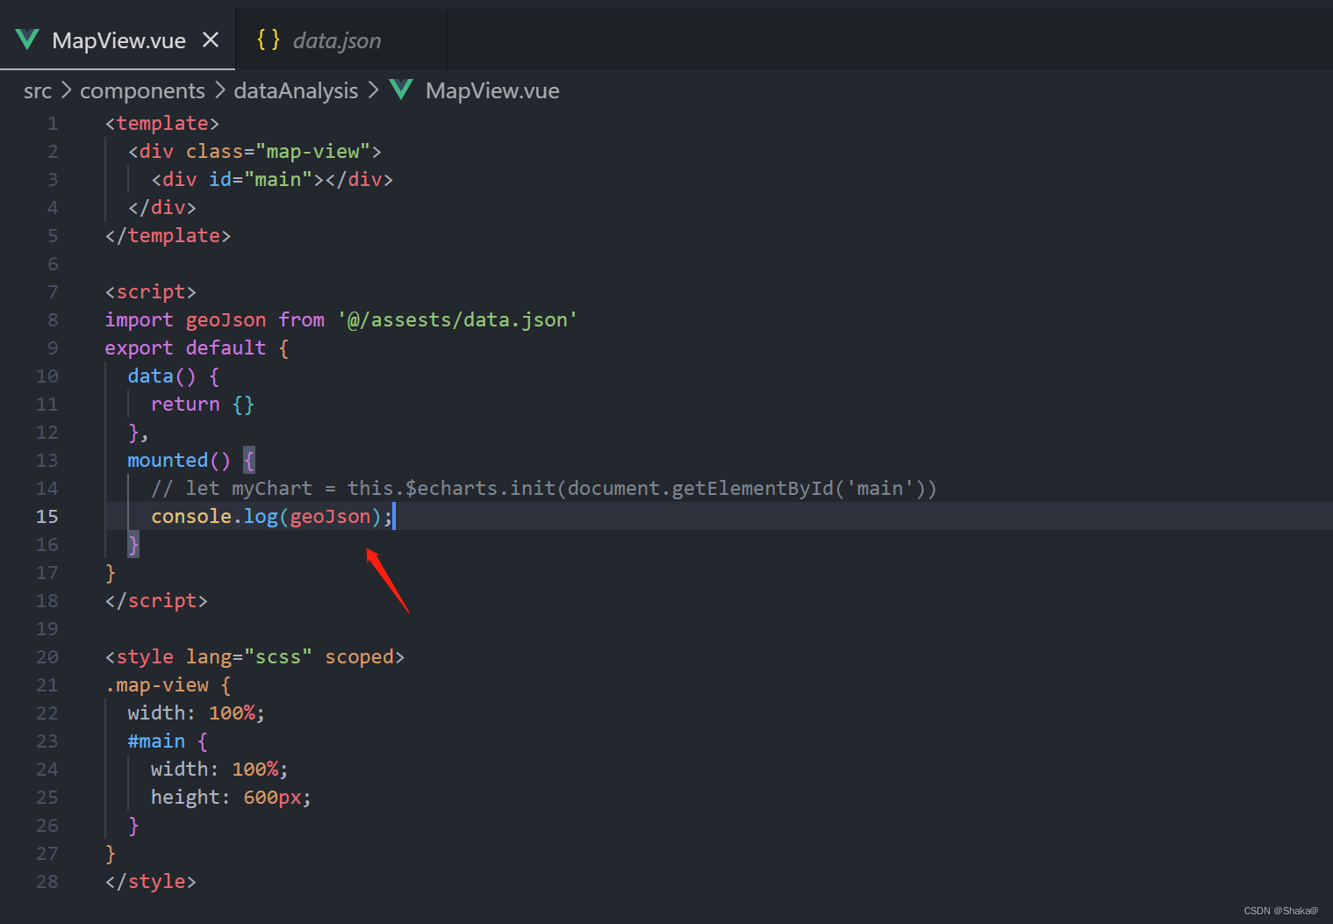Click .map-view selector on line 21
1333x924 pixels.
pos(157,685)
